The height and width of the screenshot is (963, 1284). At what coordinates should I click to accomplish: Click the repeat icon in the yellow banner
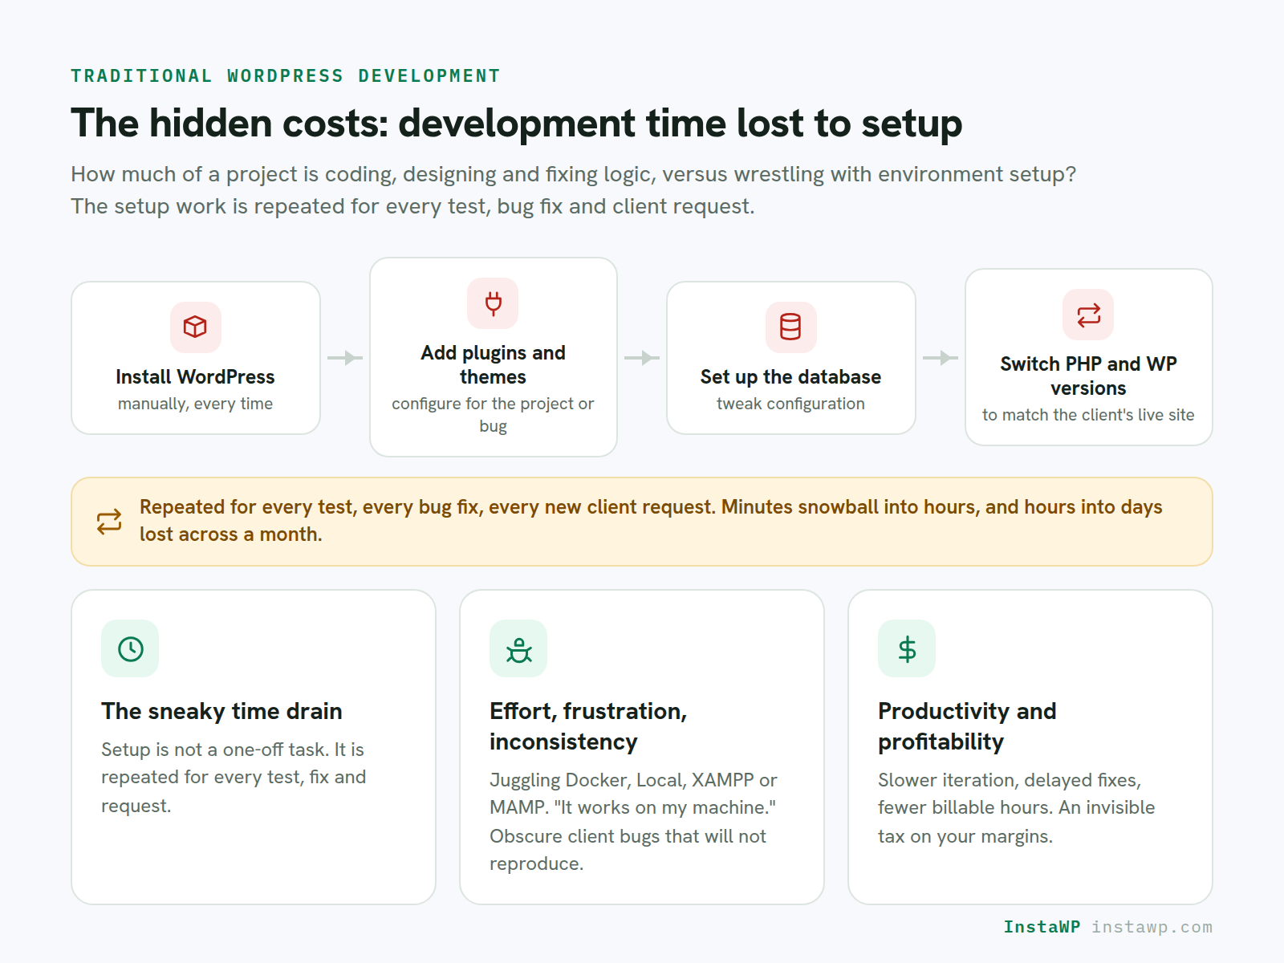pos(109,522)
